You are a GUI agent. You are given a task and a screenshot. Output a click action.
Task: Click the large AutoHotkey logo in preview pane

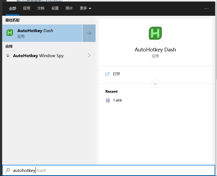tap(155, 33)
